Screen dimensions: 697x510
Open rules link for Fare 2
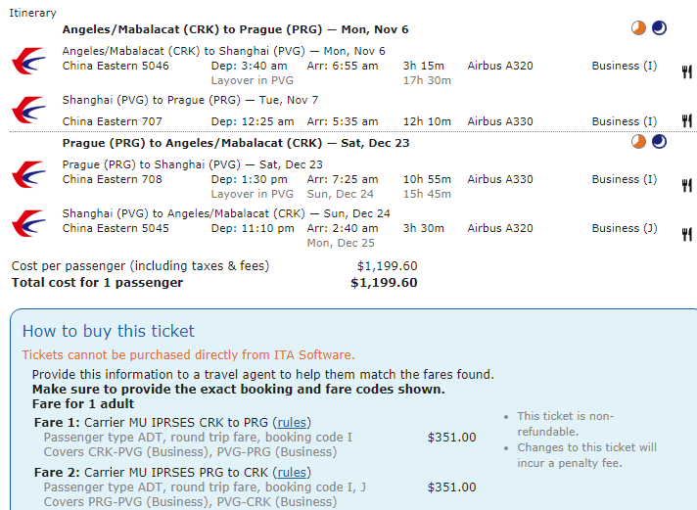point(292,471)
